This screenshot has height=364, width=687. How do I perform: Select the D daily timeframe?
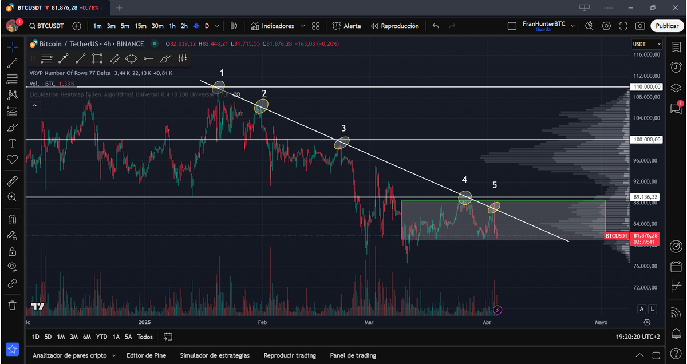coord(207,26)
